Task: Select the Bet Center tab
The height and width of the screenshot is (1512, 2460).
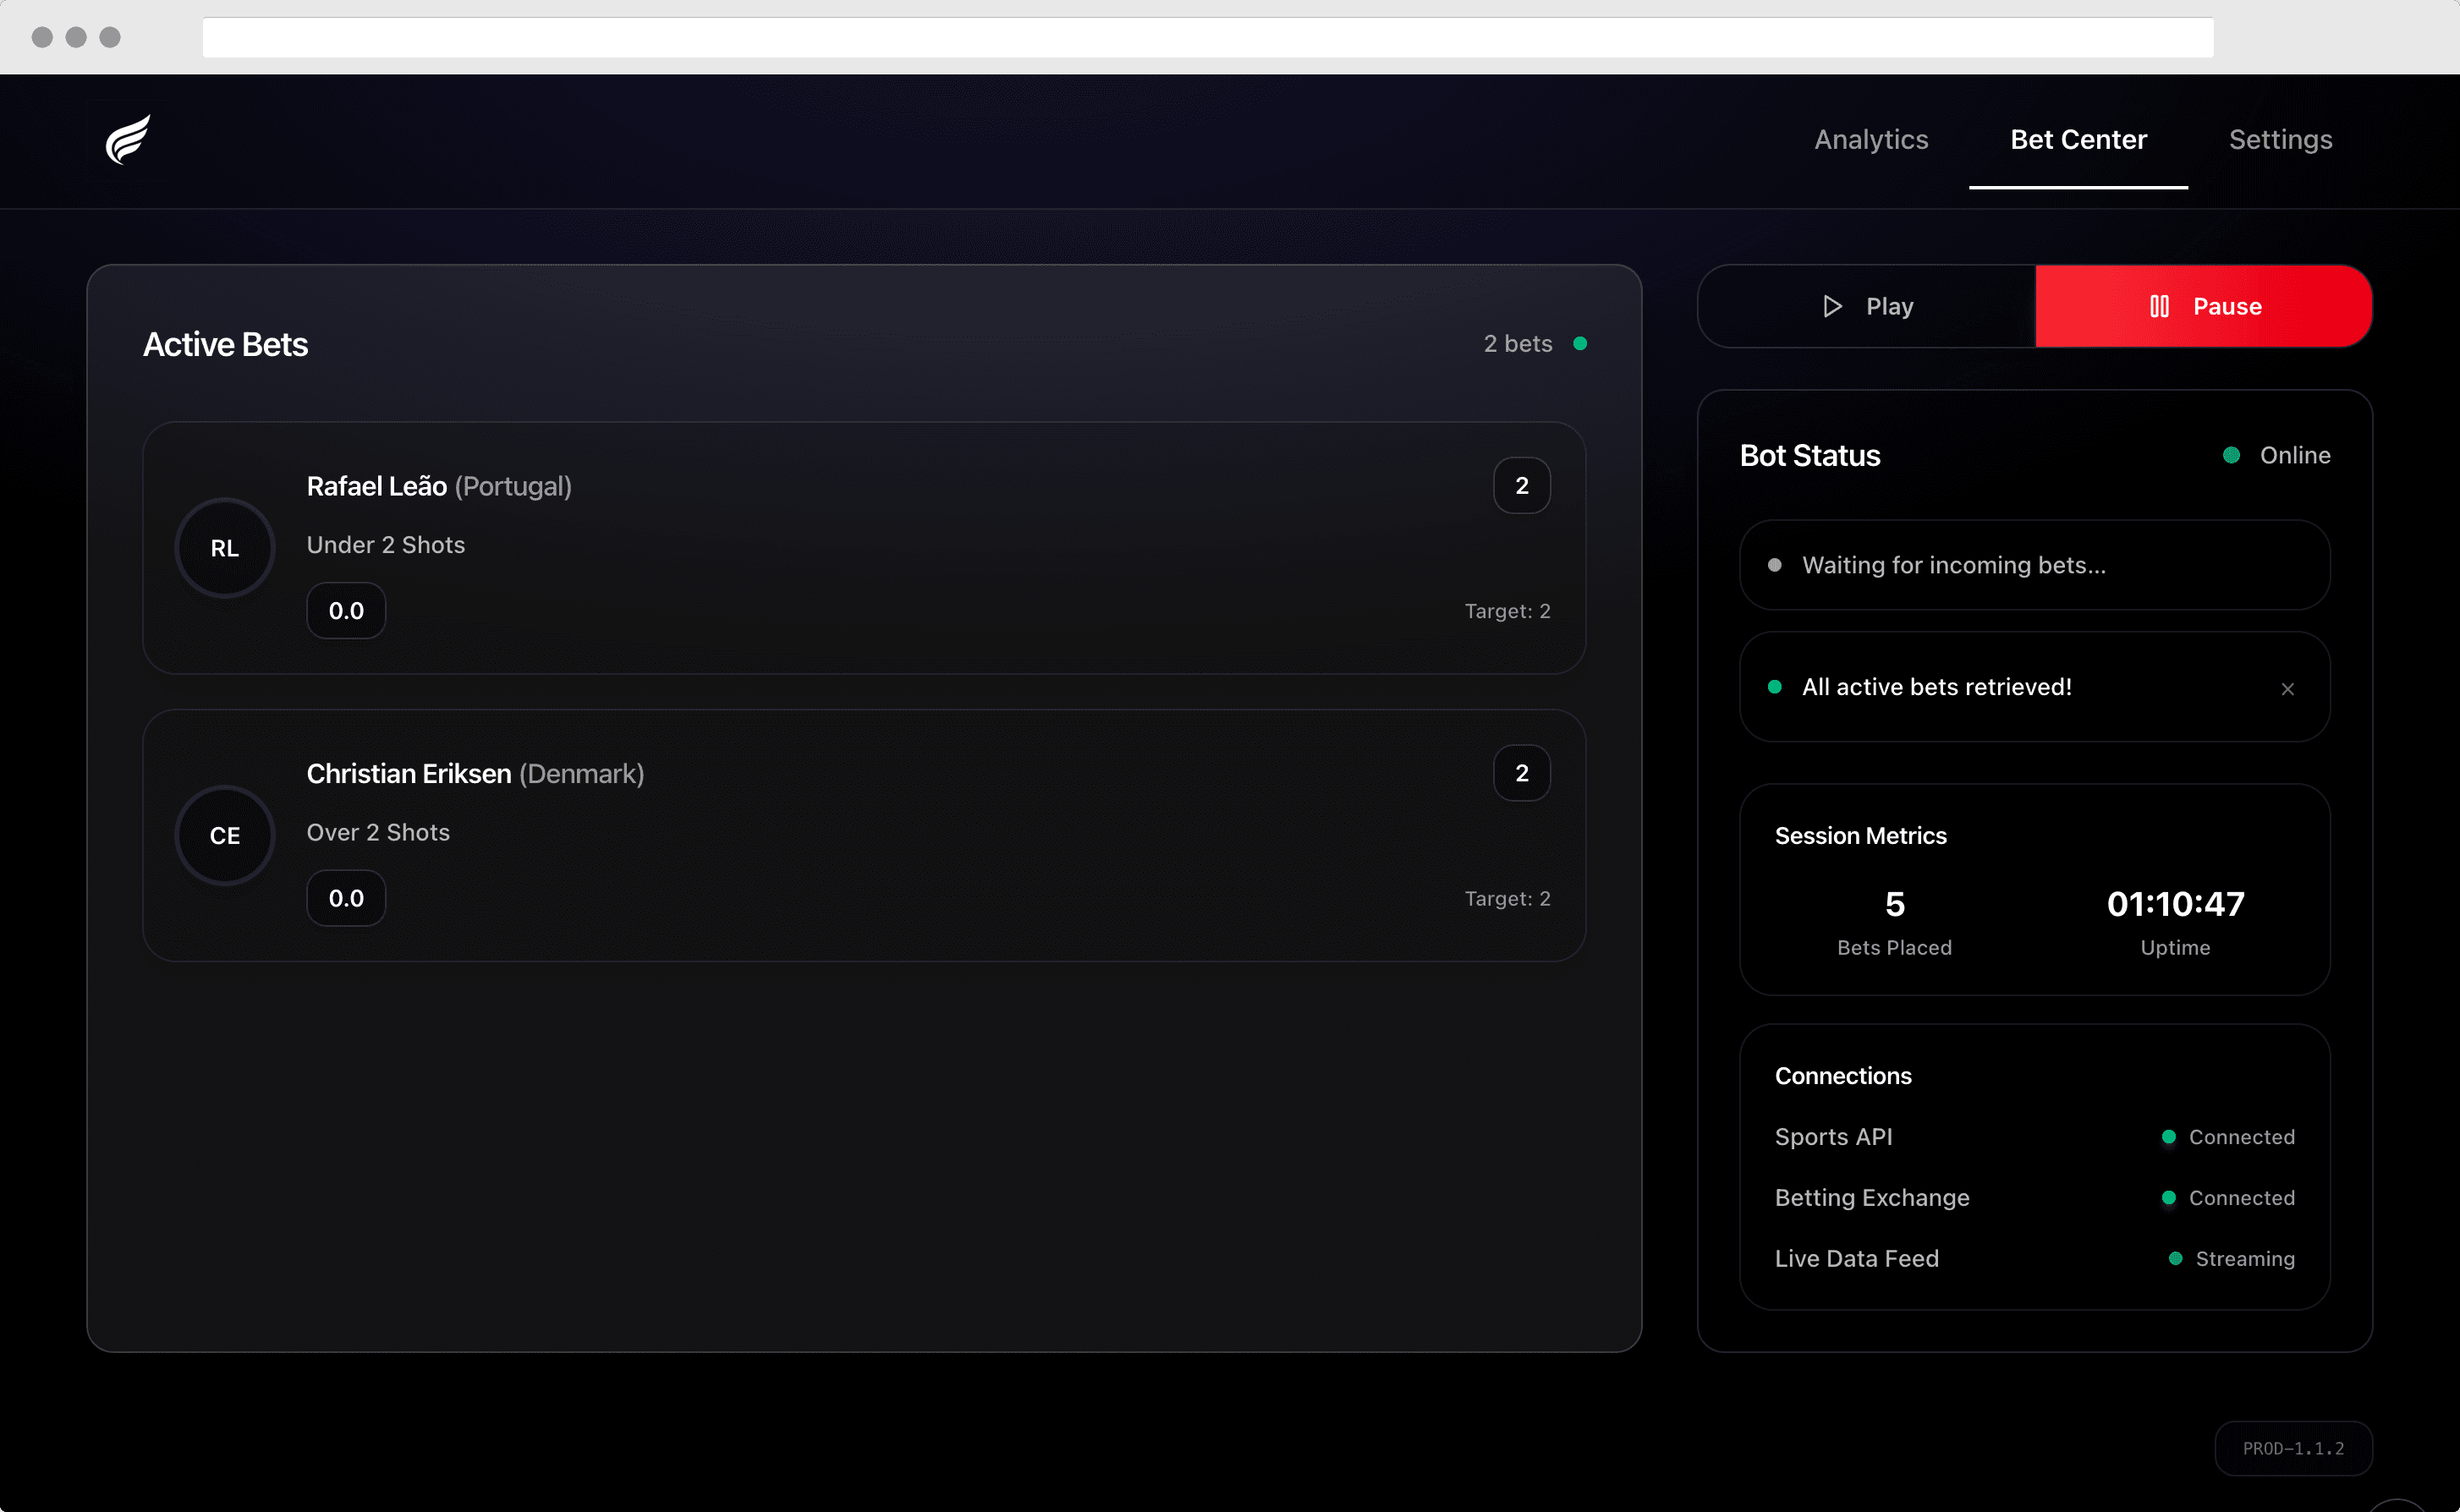Action: (x=2078, y=140)
